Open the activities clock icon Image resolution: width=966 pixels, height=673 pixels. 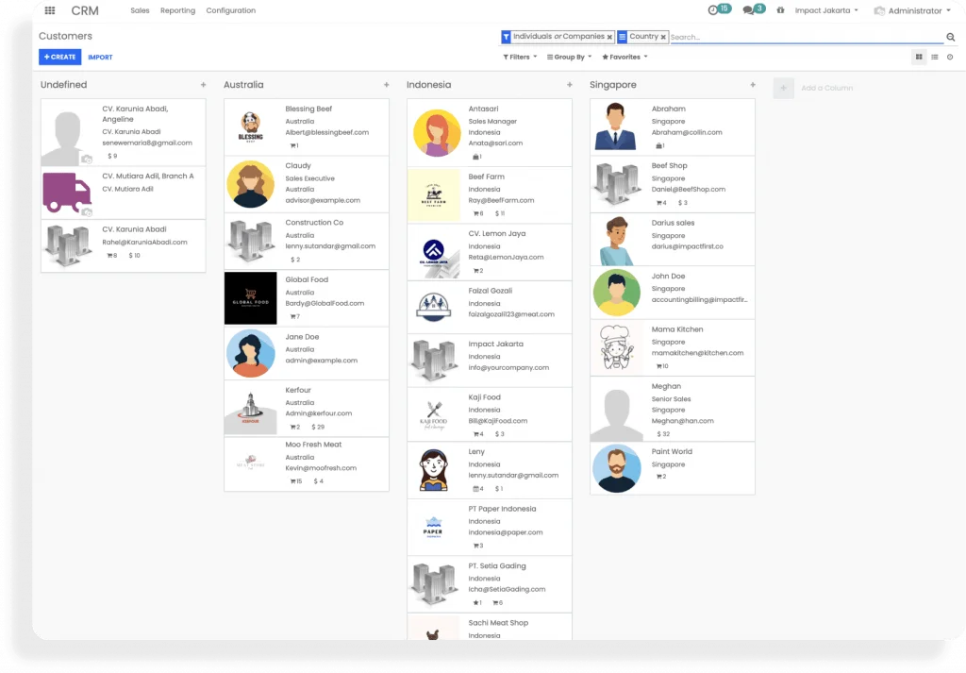(x=713, y=10)
